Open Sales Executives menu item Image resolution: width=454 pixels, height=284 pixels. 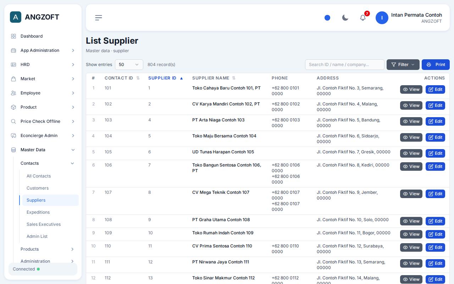pos(50,224)
